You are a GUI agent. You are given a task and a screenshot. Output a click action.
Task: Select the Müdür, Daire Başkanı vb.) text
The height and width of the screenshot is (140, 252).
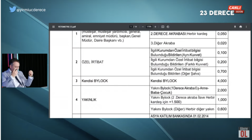[103, 40]
